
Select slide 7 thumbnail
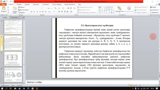tap(12, 59)
